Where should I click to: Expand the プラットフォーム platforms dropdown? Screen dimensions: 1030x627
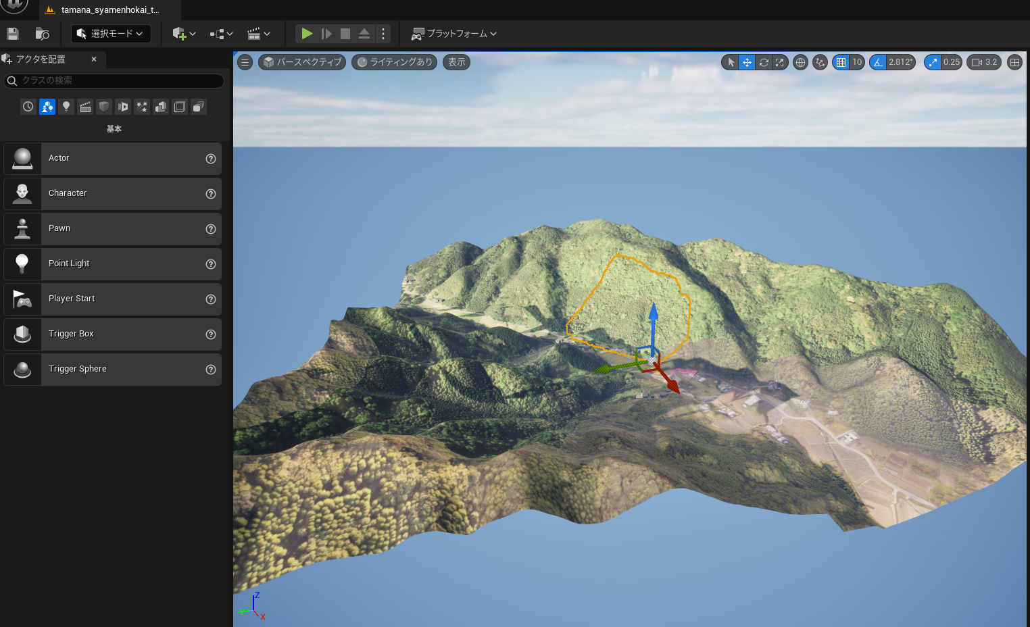(454, 34)
